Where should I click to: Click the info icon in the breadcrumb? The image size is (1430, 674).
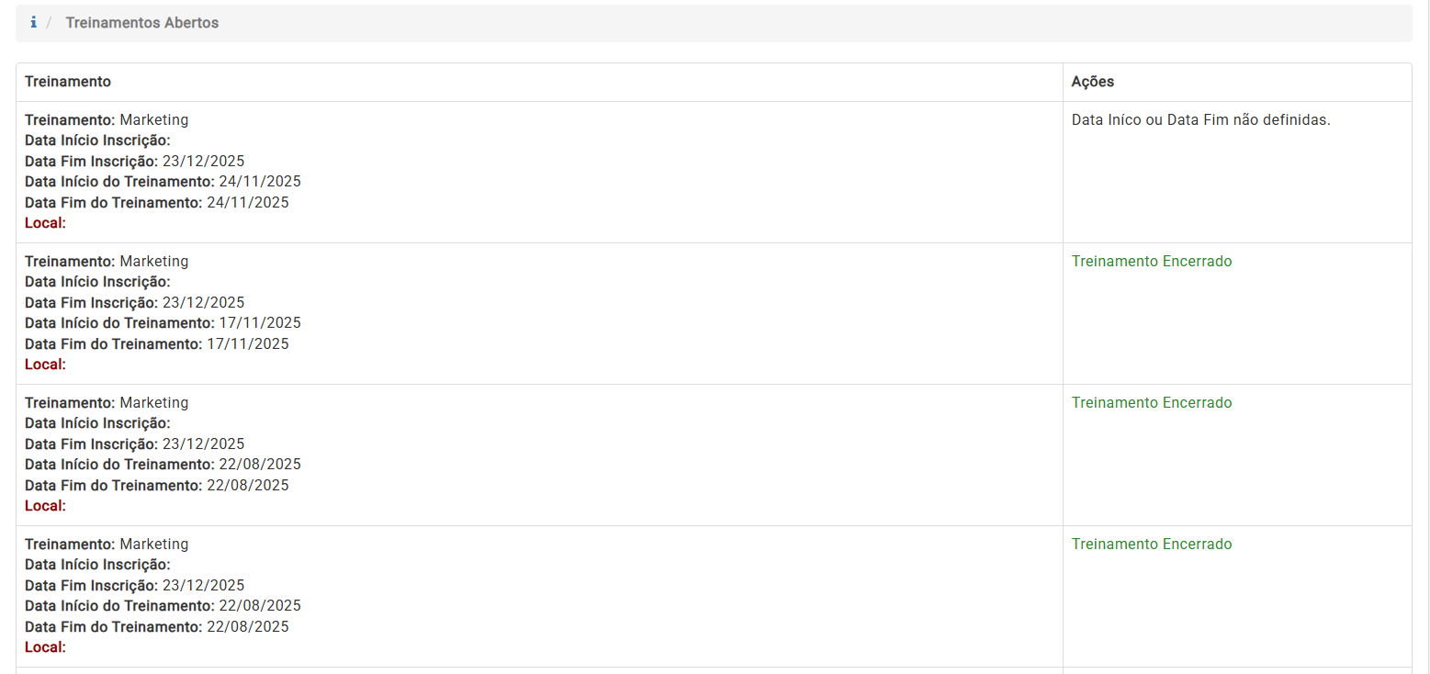pos(34,22)
